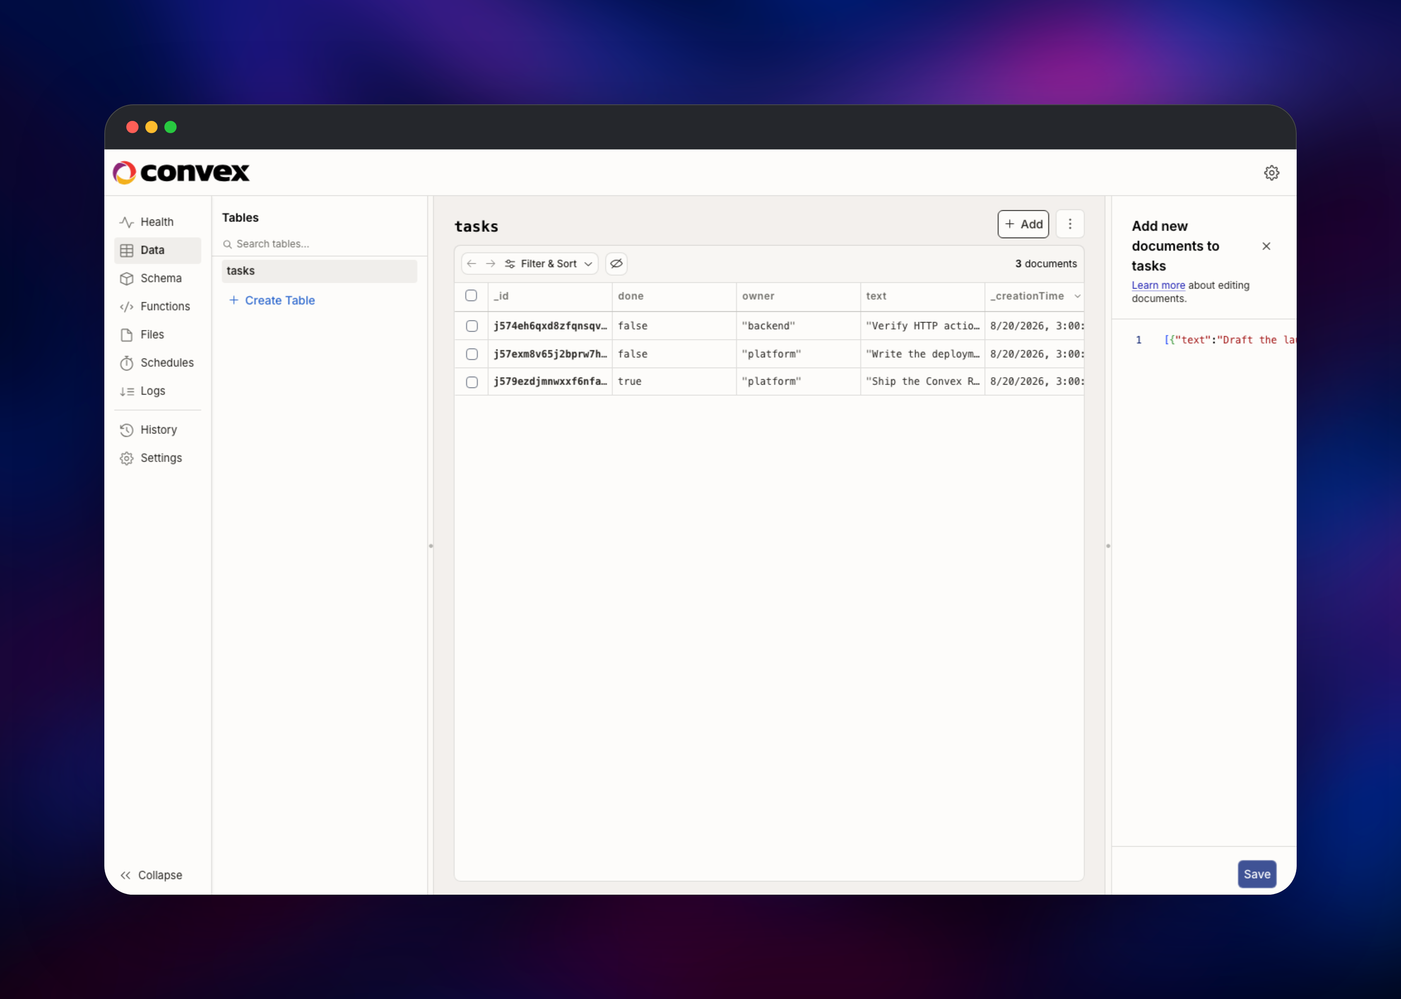Image resolution: width=1401 pixels, height=999 pixels.
Task: Open History from the sidebar
Action: [157, 430]
